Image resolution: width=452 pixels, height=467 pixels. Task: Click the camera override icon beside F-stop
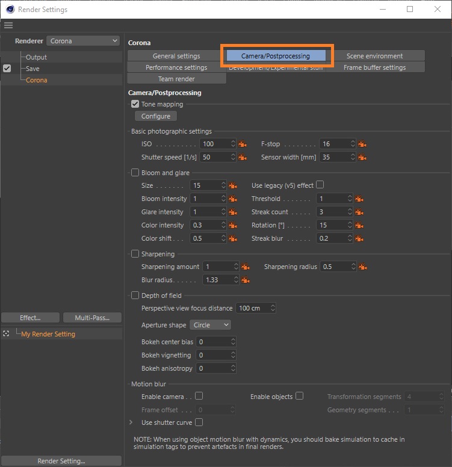362,144
